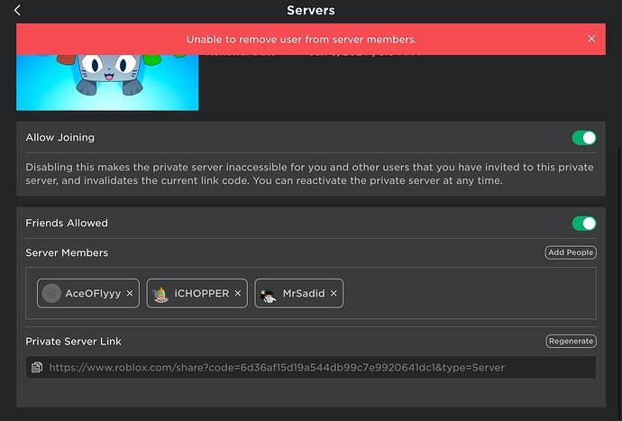The image size is (622, 421).
Task: Click the Add People button
Action: click(571, 252)
